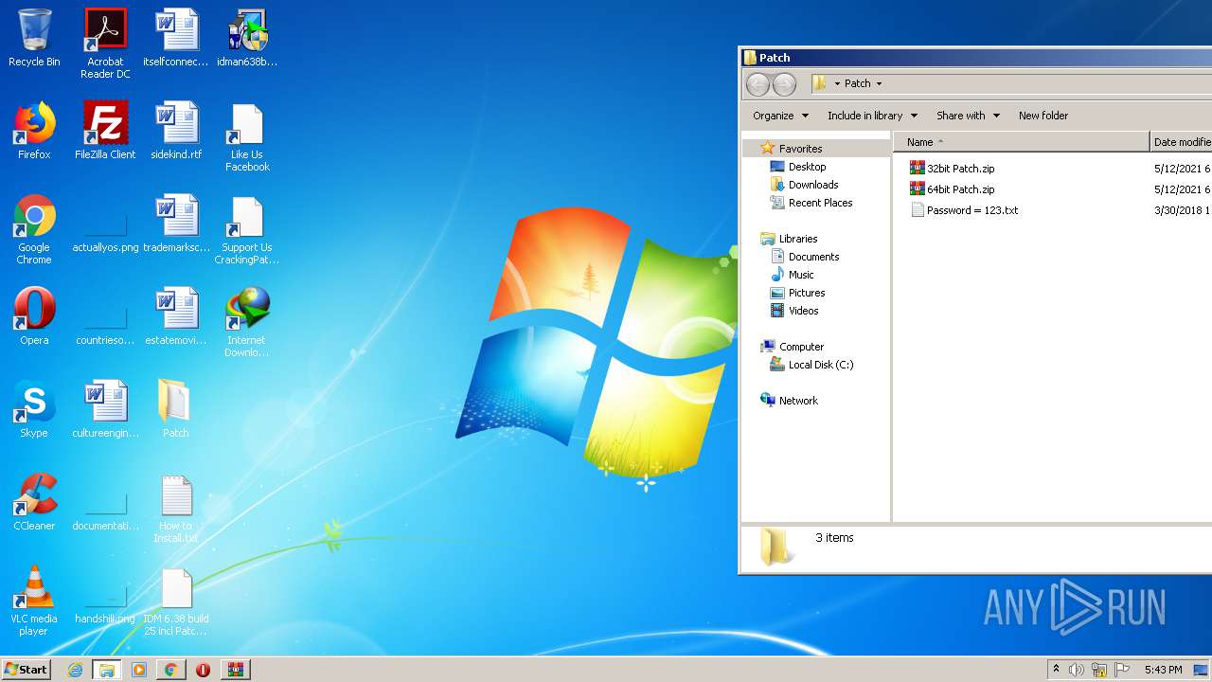The width and height of the screenshot is (1212, 682).
Task: Open Internet Explorer from taskbar
Action: tap(75, 670)
